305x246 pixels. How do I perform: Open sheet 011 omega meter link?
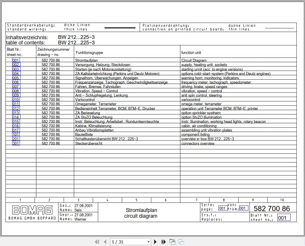point(16,104)
